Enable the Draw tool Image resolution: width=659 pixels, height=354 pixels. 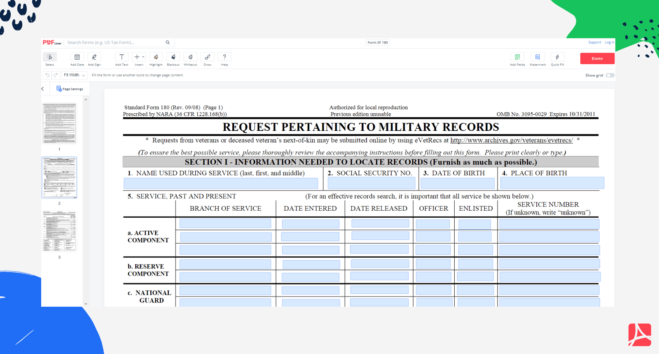208,57
